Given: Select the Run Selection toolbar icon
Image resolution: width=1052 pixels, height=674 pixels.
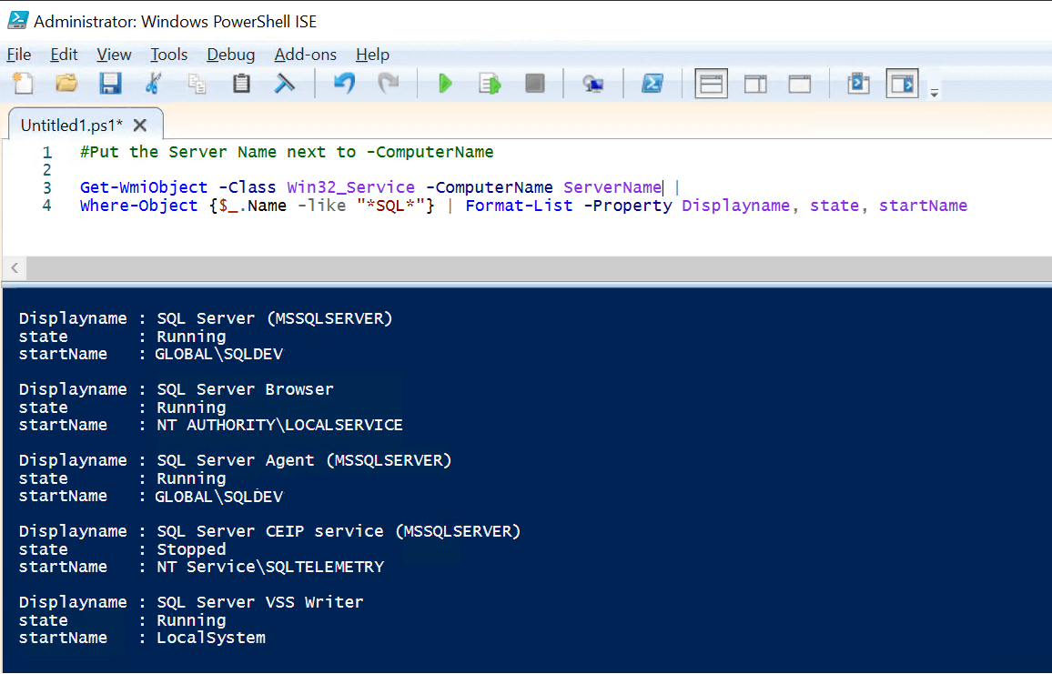Looking at the screenshot, I should [x=489, y=83].
